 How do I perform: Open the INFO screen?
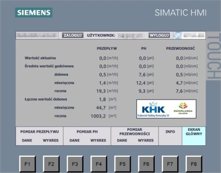pyautogui.click(x=170, y=132)
